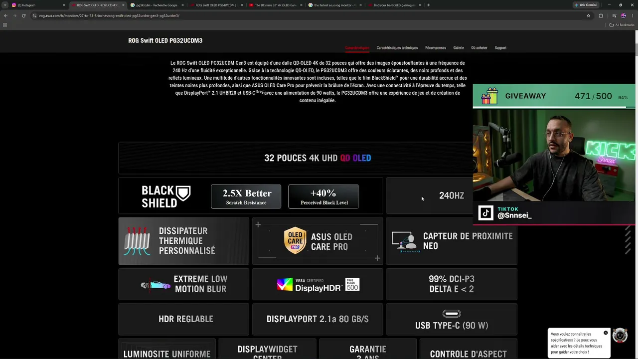Open the Caractéristiques section tab
Image resolution: width=638 pixels, height=359 pixels.
pyautogui.click(x=357, y=48)
